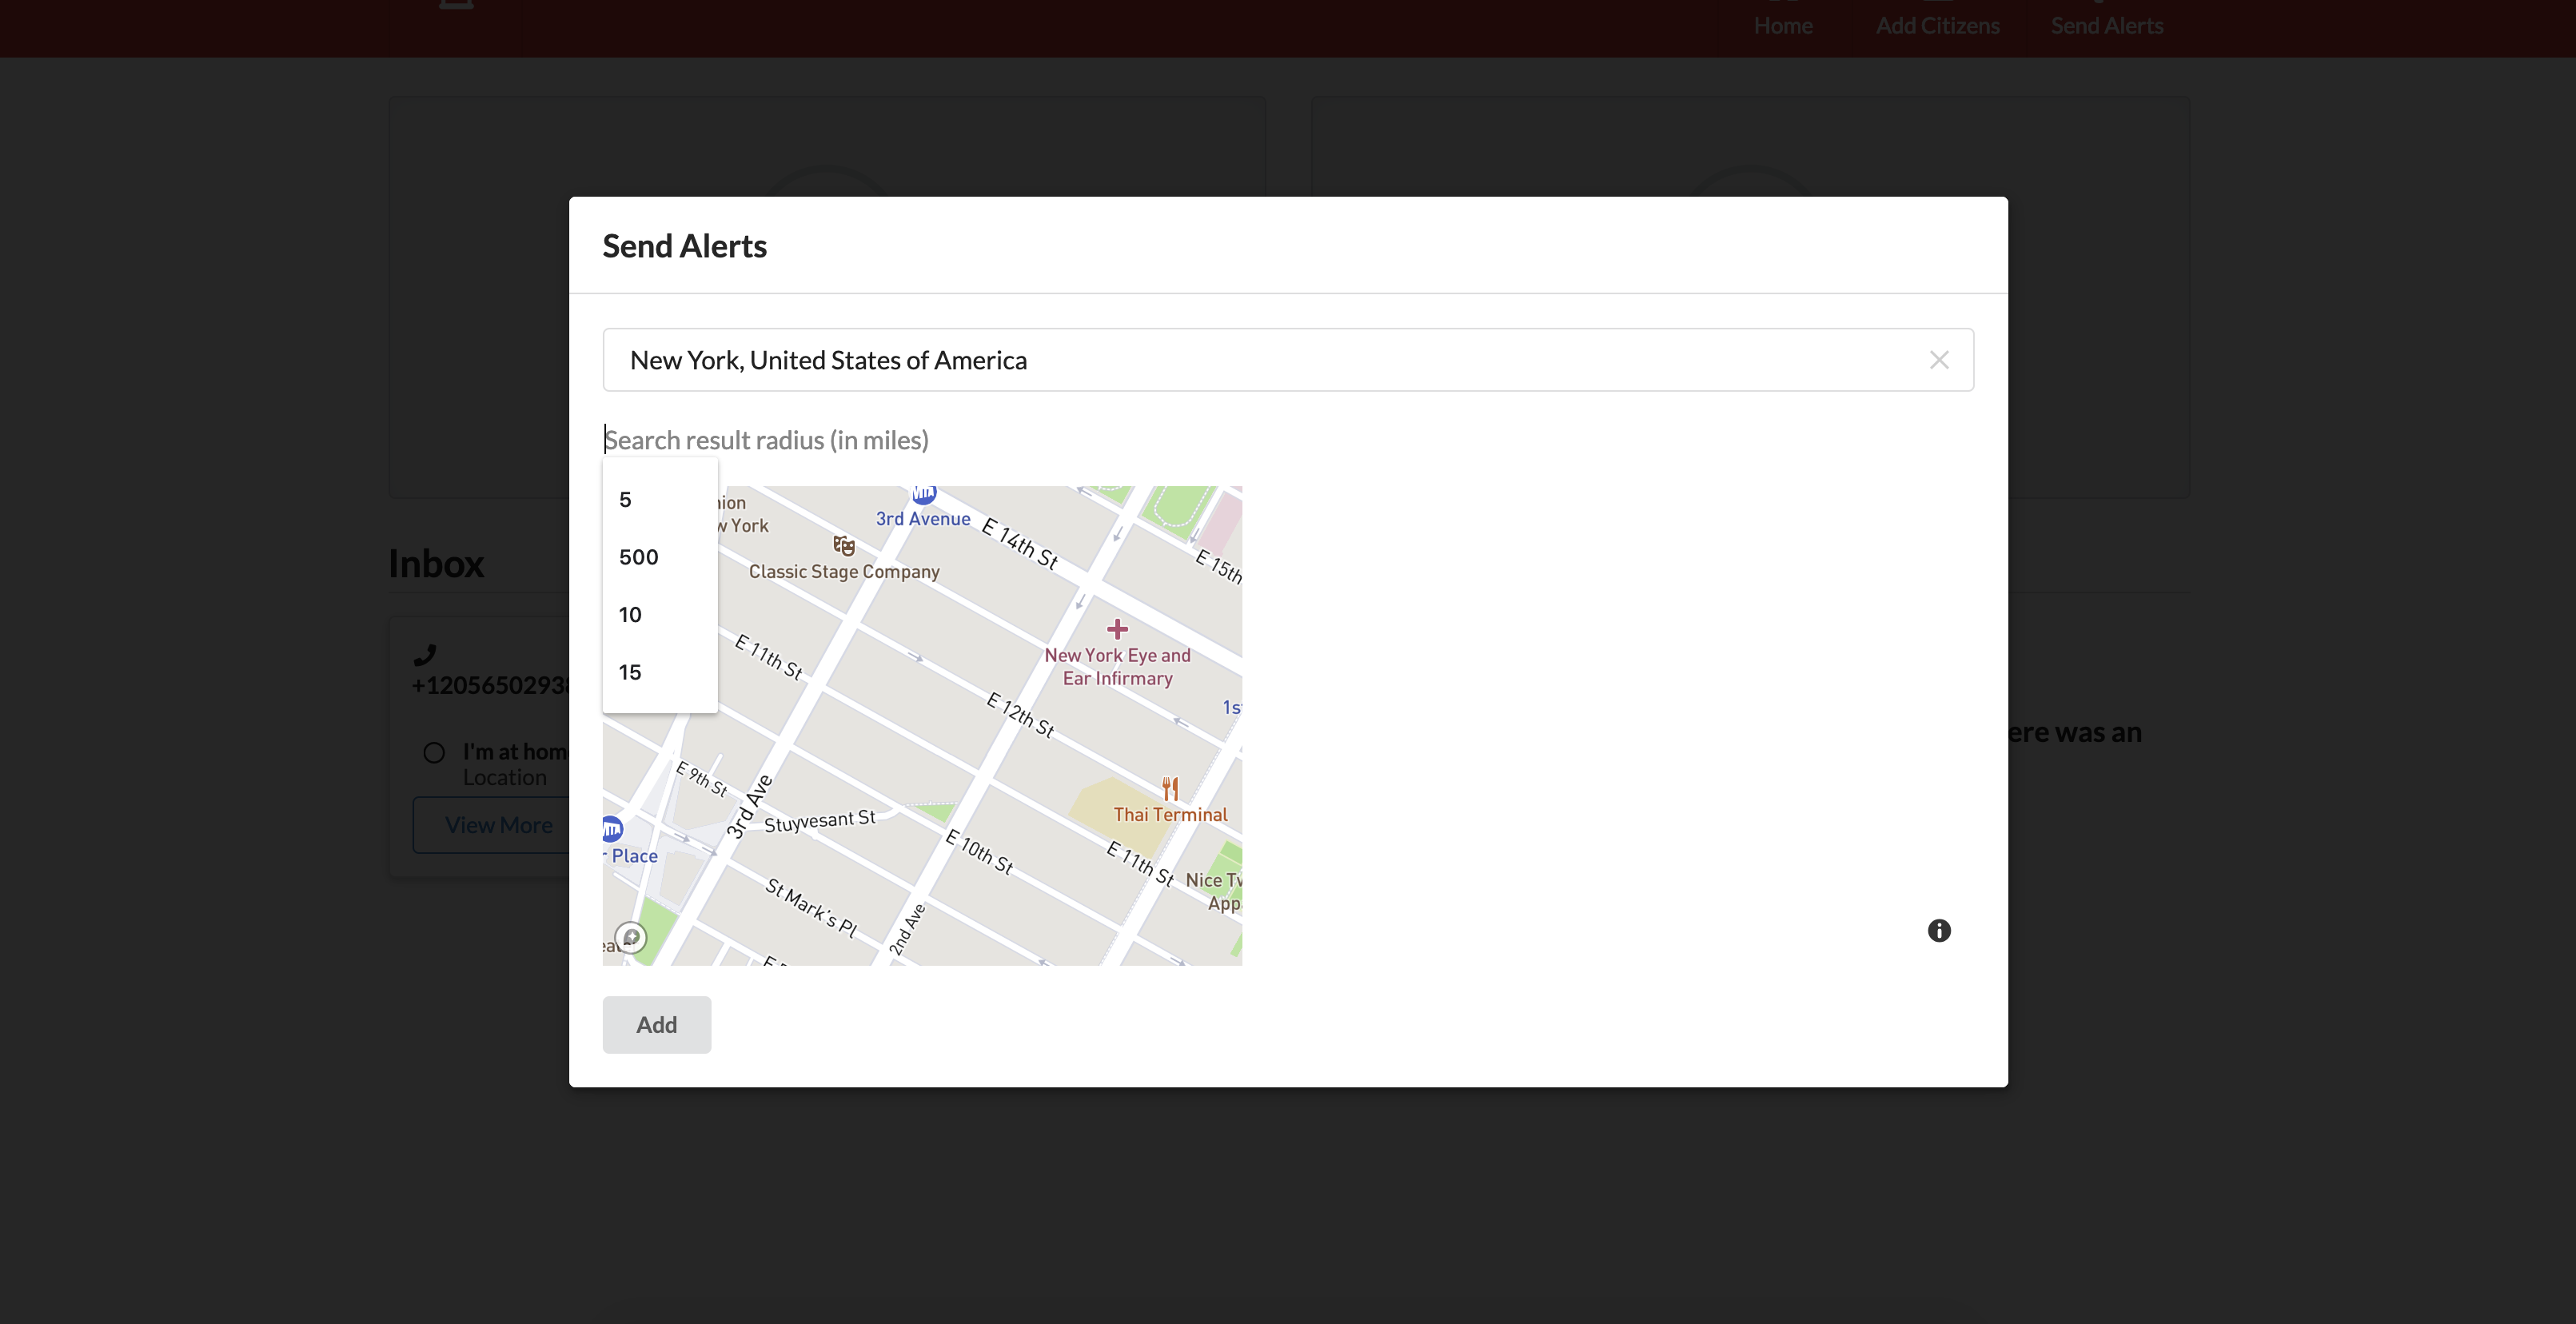Open the Home nav item
Viewport: 2576px width, 1324px height.
pos(1782,25)
